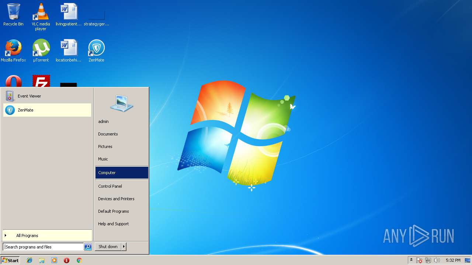Open Control Panel from the Start menu
The height and width of the screenshot is (265, 472).
(122, 186)
